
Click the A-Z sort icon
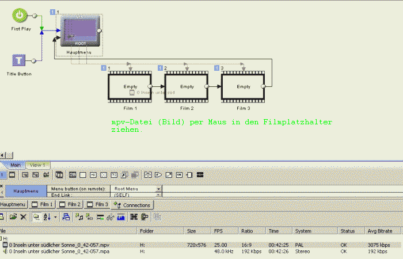pos(45,217)
